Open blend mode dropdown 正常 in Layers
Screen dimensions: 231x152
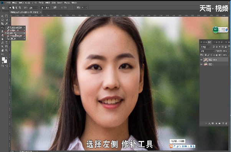click(207, 51)
